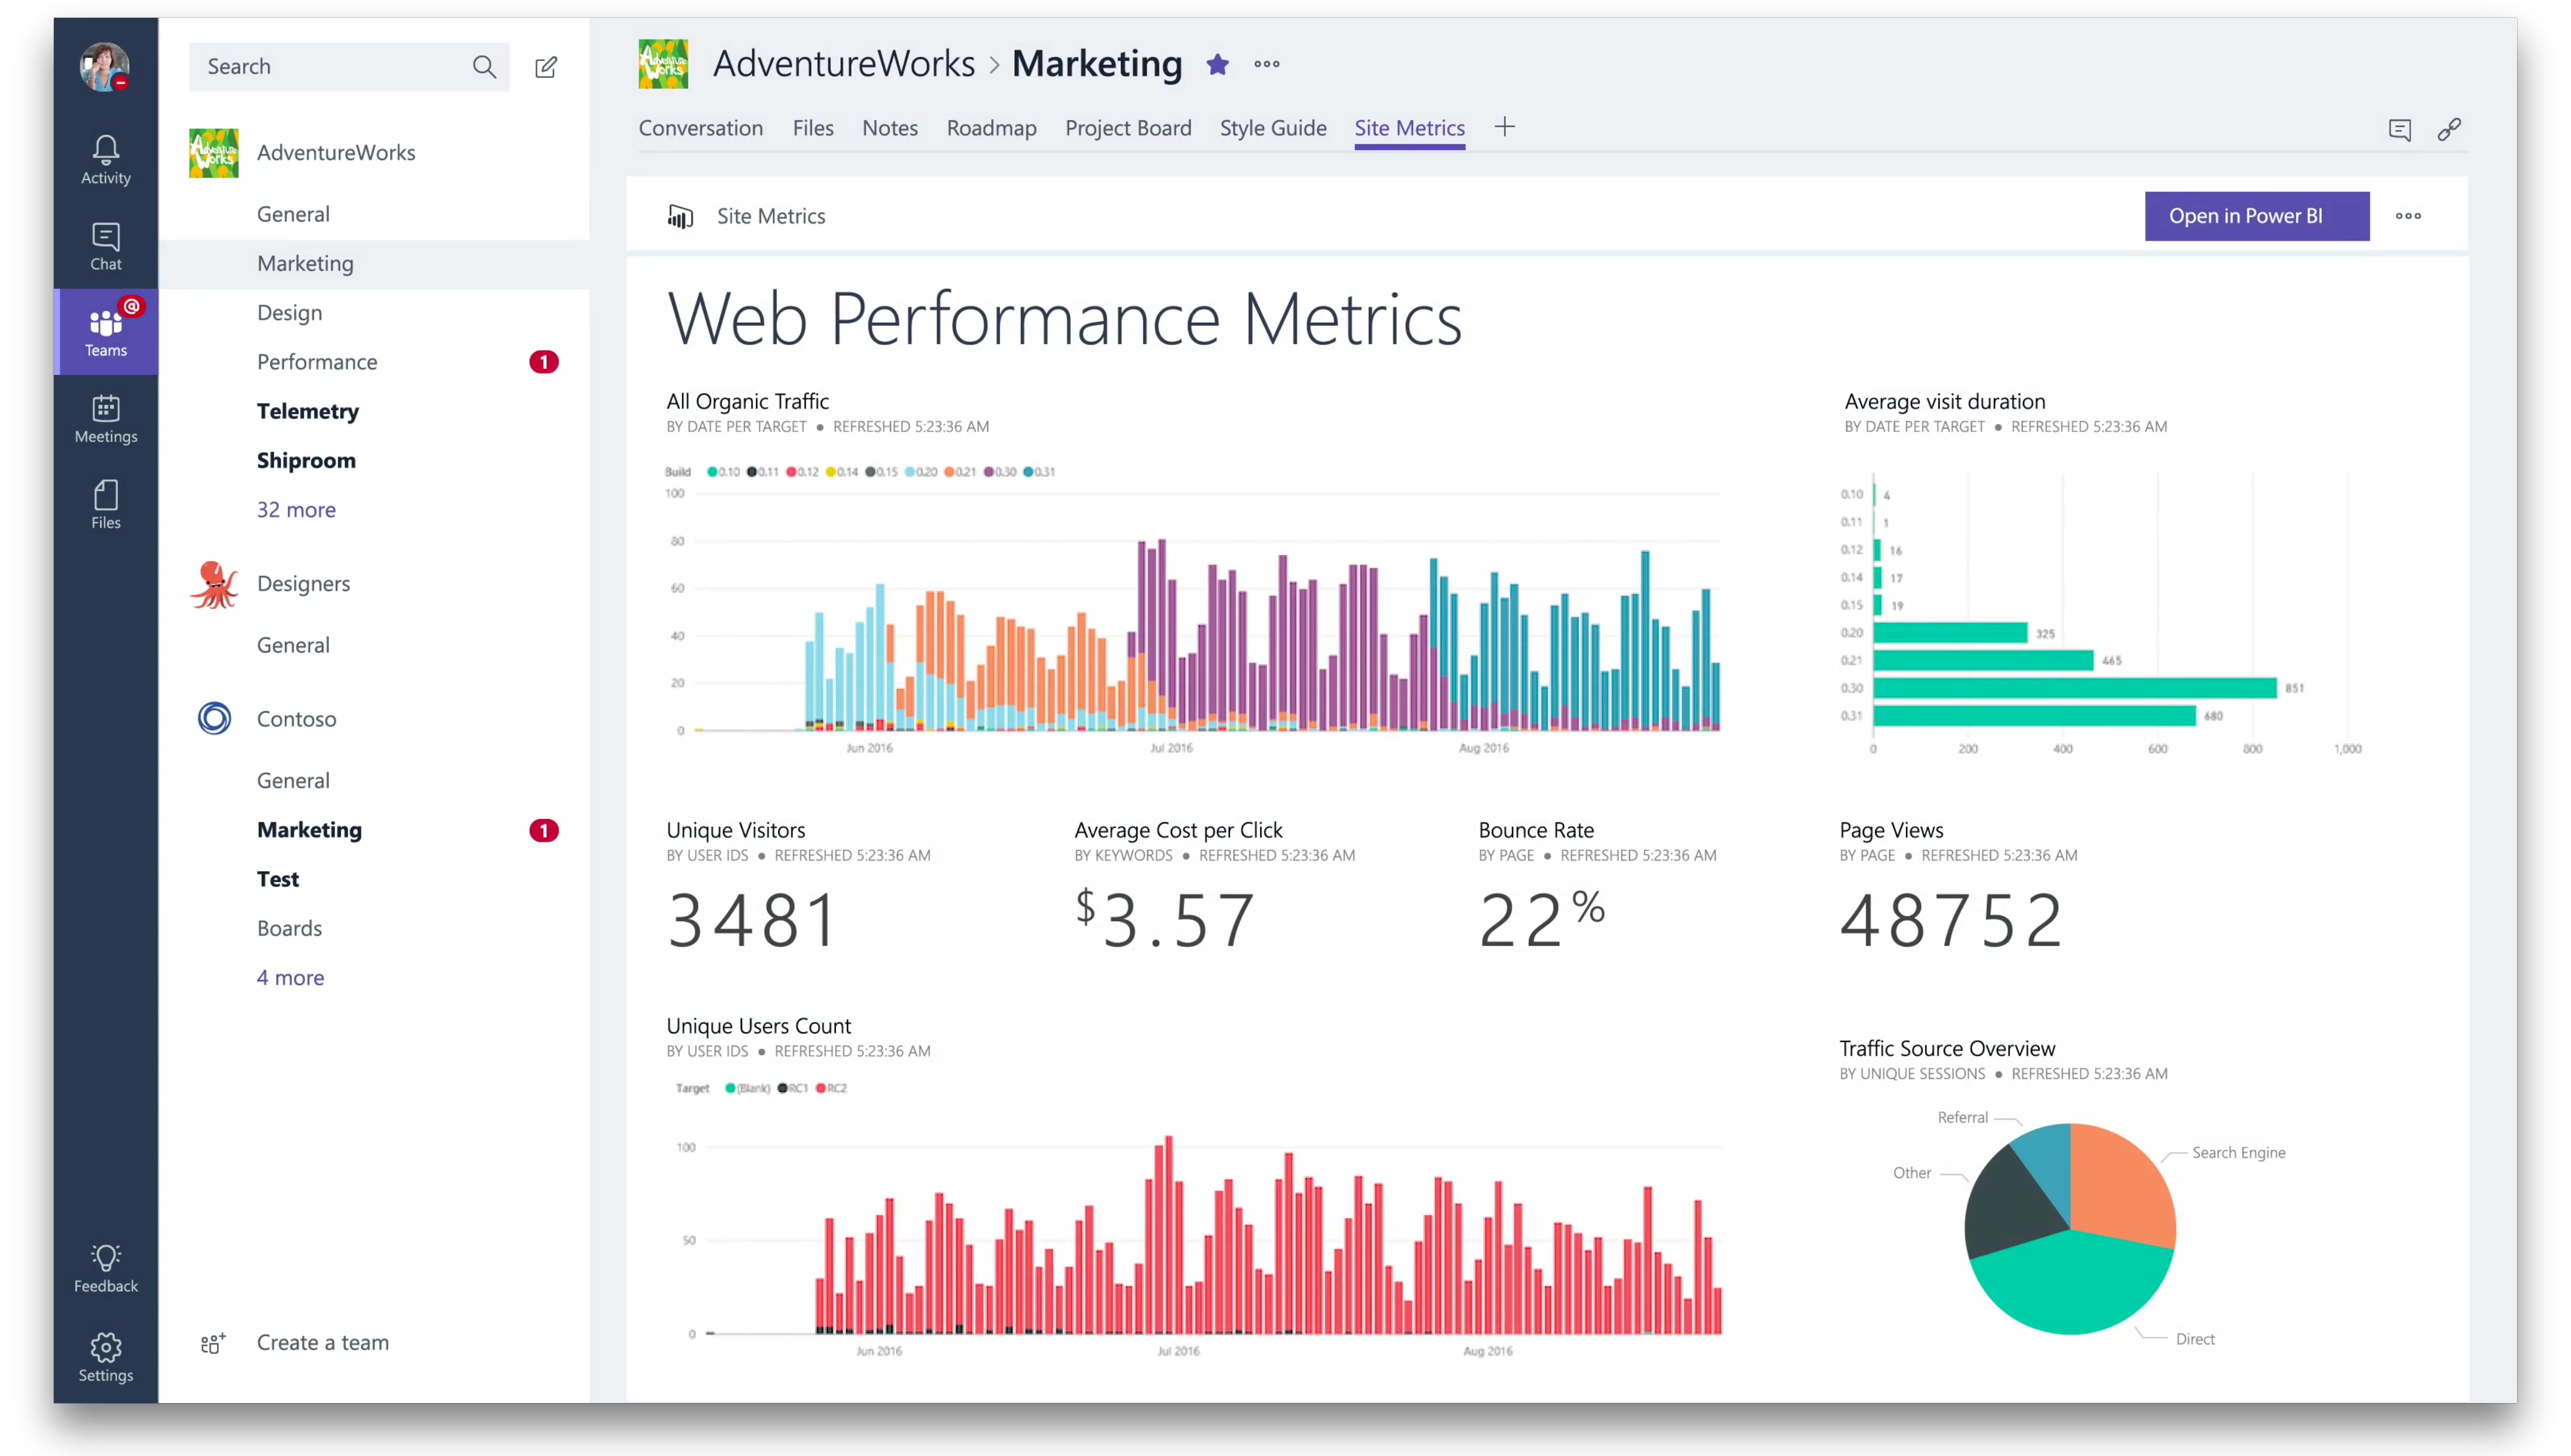Click the compose new chat icon

(x=546, y=67)
